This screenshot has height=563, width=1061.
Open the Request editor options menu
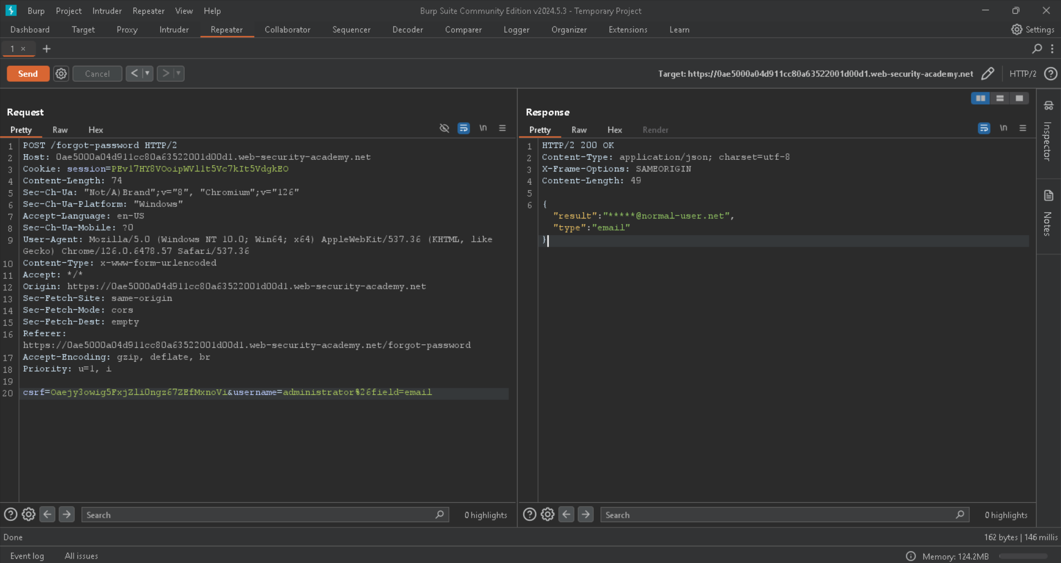click(x=502, y=128)
